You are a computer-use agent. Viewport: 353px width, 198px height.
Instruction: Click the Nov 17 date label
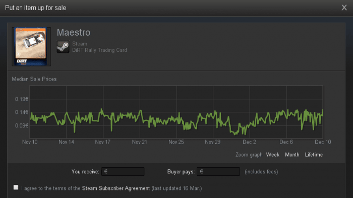click(x=103, y=142)
